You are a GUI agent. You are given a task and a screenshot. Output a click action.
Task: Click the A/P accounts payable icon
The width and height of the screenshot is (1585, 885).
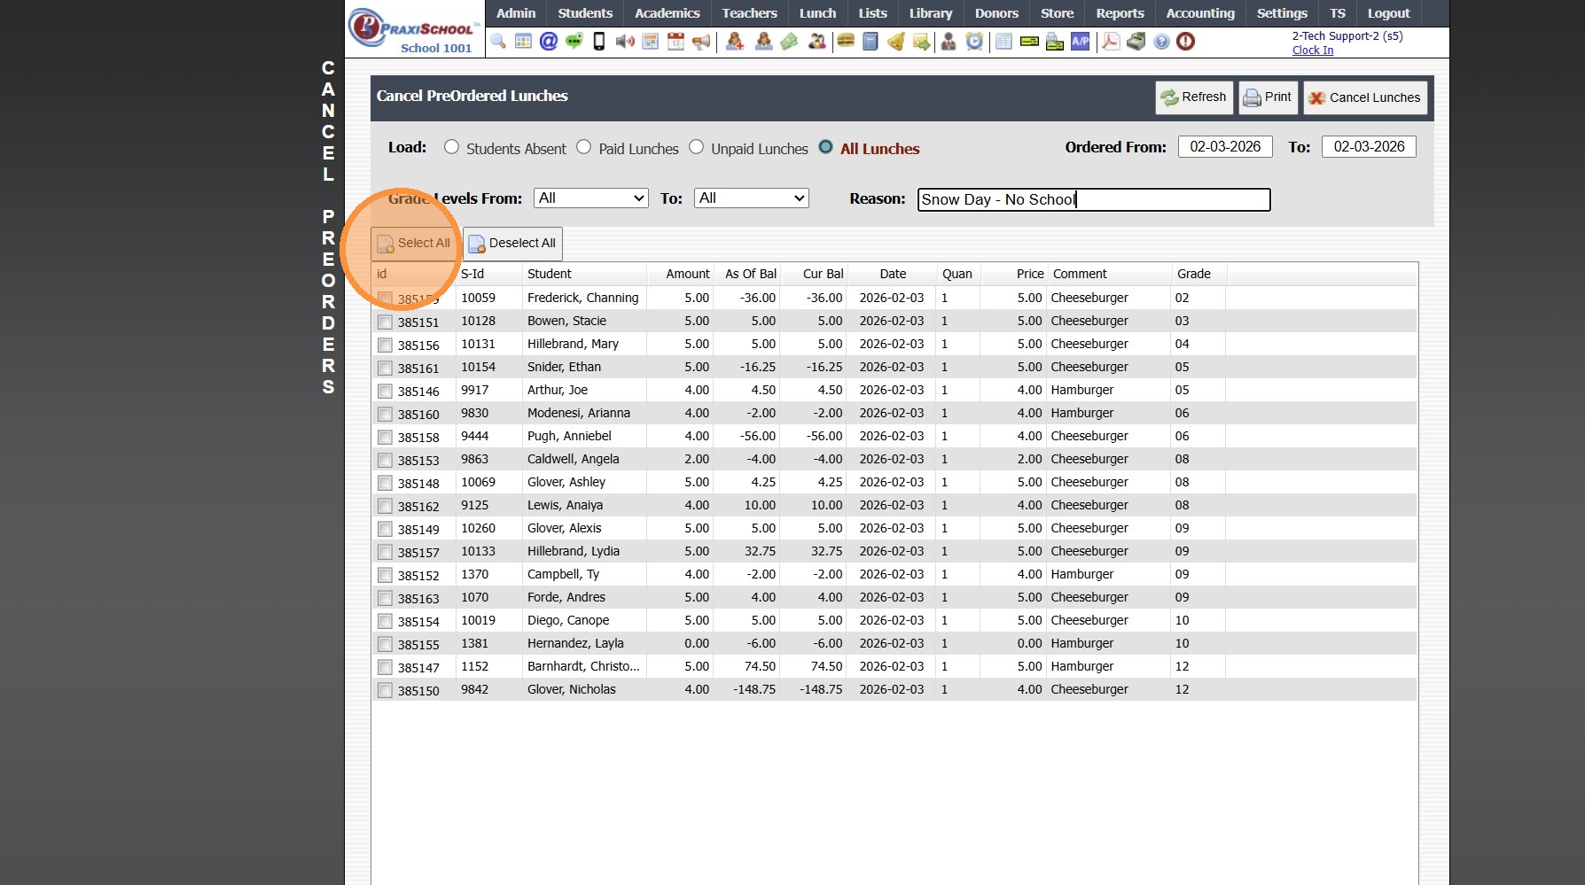(x=1080, y=42)
